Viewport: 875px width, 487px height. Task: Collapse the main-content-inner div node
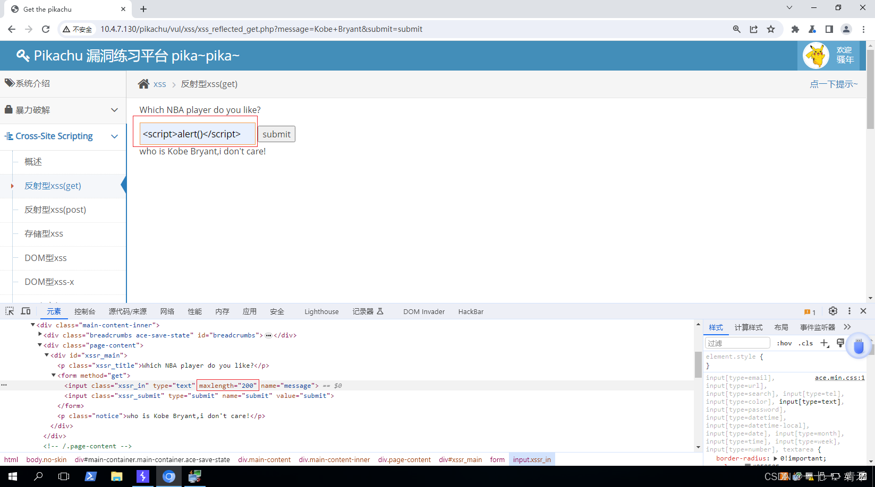[33, 325]
